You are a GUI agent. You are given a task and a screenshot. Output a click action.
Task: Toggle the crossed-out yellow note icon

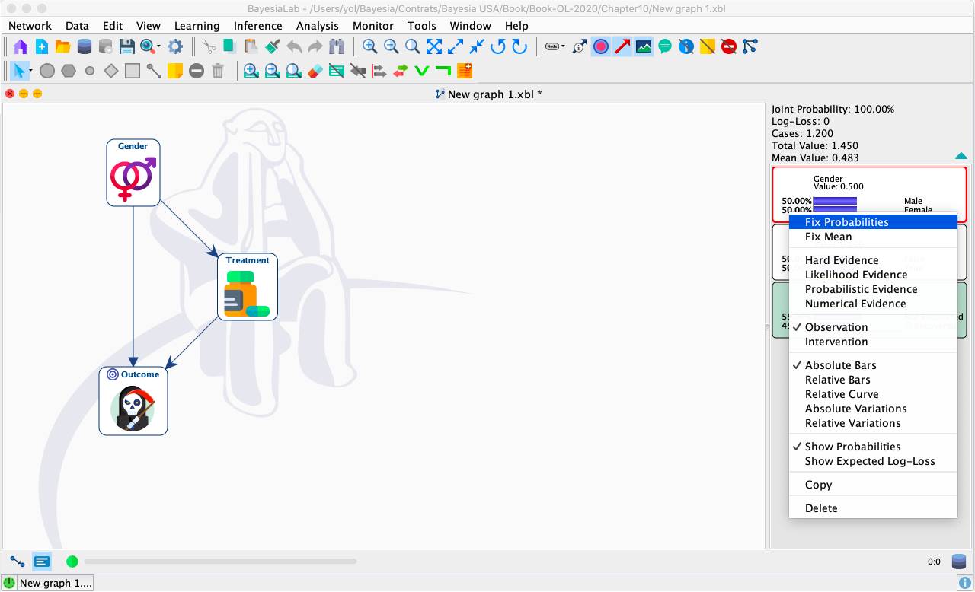[x=708, y=46]
